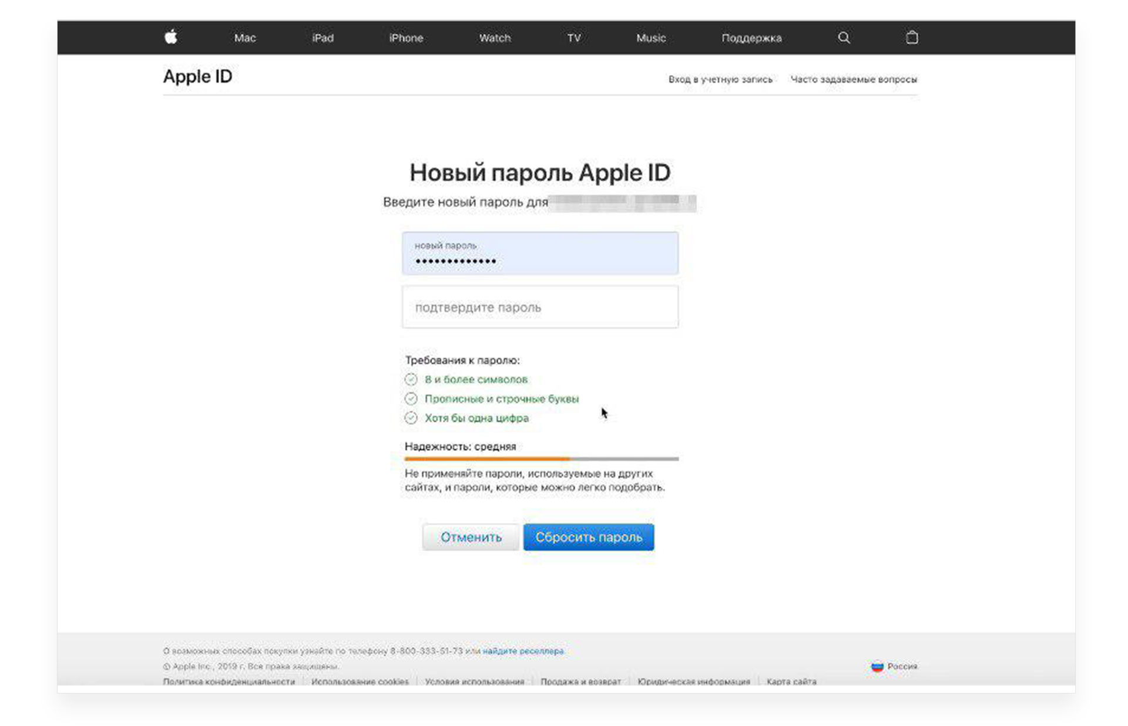Image resolution: width=1128 pixels, height=726 pixels.
Task: Open 'Часто задаваемые вопросы' link
Action: click(x=854, y=79)
